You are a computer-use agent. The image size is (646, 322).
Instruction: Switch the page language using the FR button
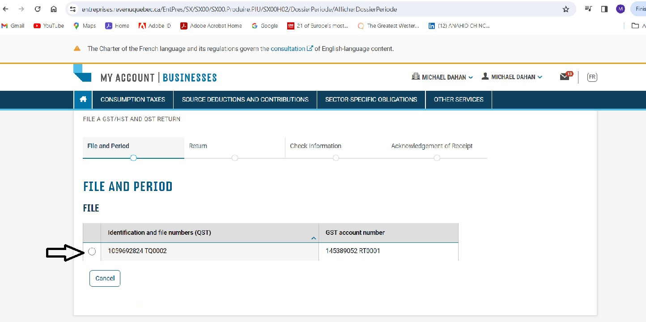click(x=591, y=76)
